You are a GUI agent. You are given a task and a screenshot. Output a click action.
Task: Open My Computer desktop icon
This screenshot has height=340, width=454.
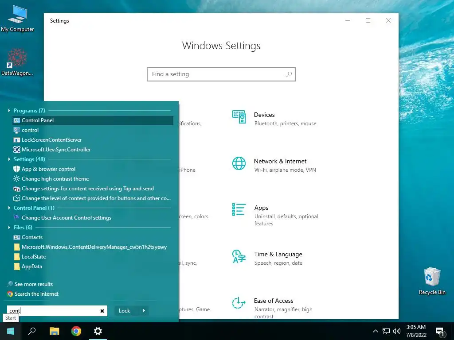[17, 19]
